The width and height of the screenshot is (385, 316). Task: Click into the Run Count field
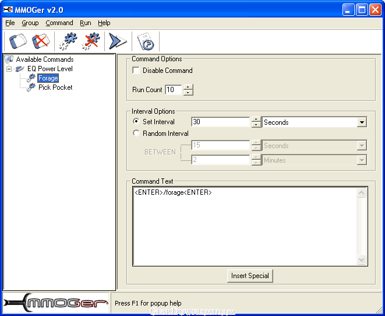coord(174,90)
